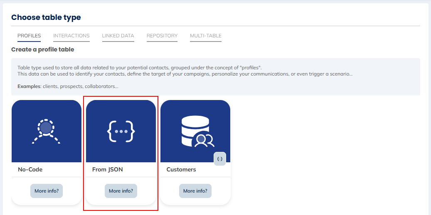Image resolution: width=431 pixels, height=215 pixels.
Task: Click the small JSON badge on Customers card
Action: [x=220, y=159]
